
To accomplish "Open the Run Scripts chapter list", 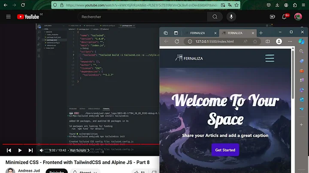I will click(x=80, y=150).
